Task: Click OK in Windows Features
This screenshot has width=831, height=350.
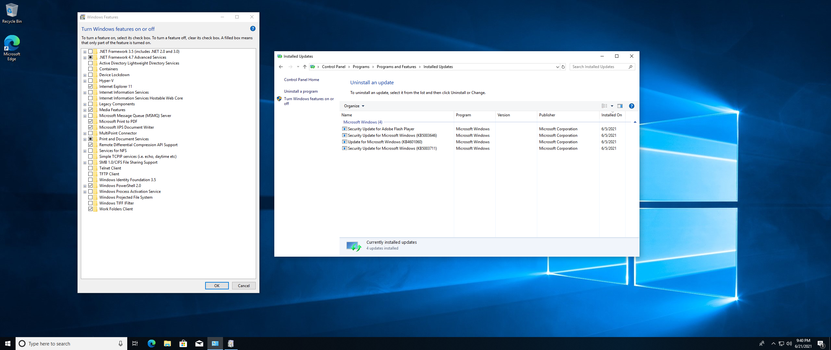Action: click(217, 286)
